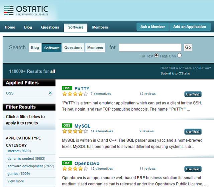Remove the OSS applied filter
Image resolution: width=214 pixels, height=187 pixels.
(50, 93)
